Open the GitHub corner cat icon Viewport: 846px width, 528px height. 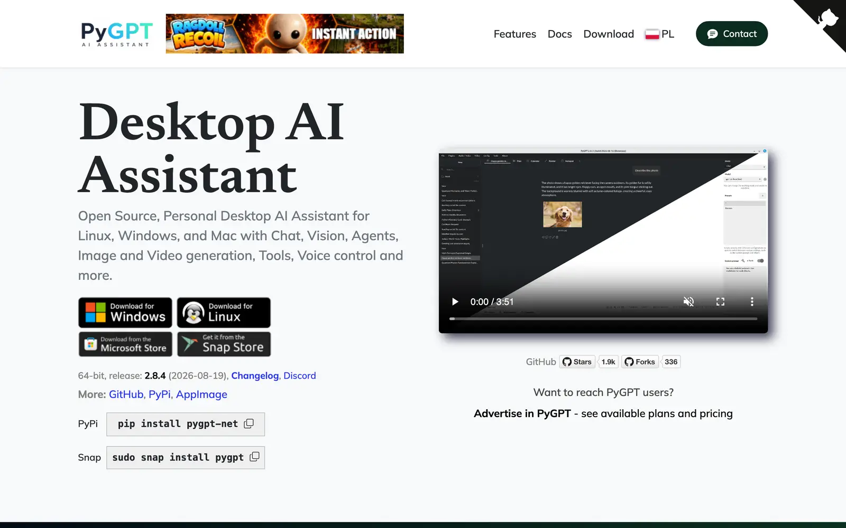tap(828, 19)
